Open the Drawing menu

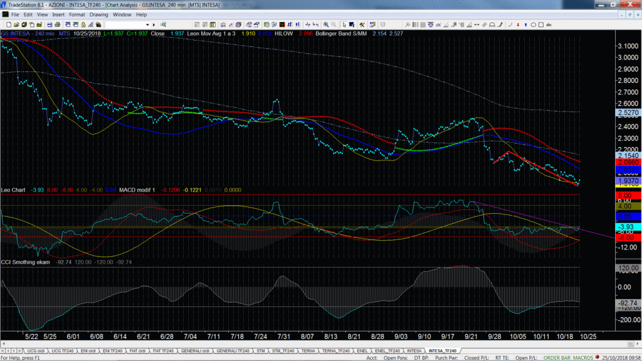coord(98,15)
